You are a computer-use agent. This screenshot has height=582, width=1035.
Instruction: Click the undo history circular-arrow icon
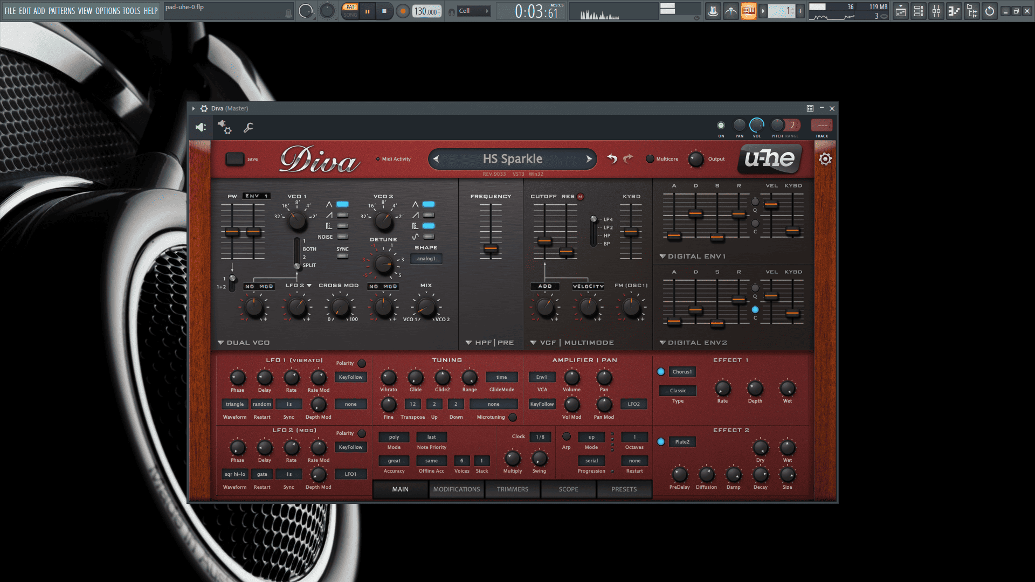(x=990, y=11)
